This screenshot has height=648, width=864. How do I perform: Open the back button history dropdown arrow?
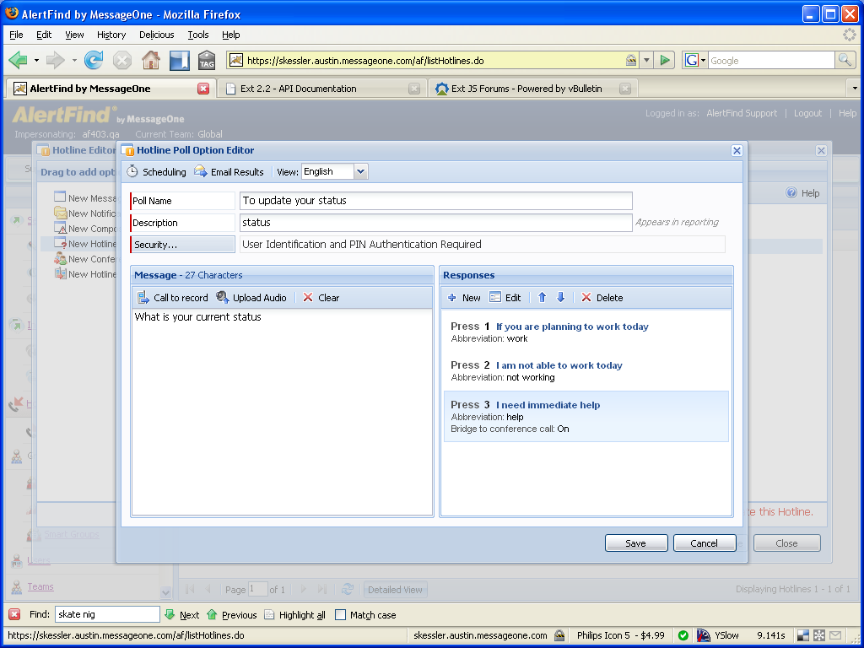pos(36,60)
